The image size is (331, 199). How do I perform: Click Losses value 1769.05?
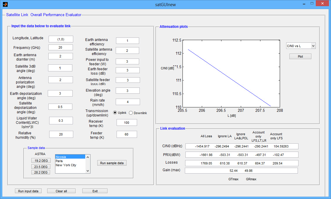coord(206,163)
